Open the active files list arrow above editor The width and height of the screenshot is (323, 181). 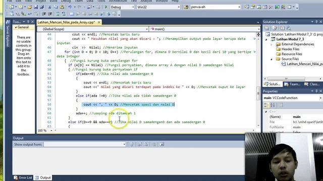[x=258, y=22]
